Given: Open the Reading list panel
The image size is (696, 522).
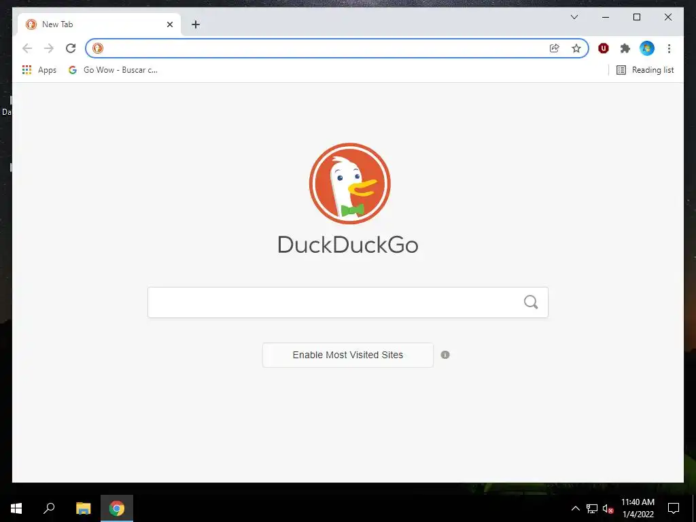Looking at the screenshot, I should [645, 70].
